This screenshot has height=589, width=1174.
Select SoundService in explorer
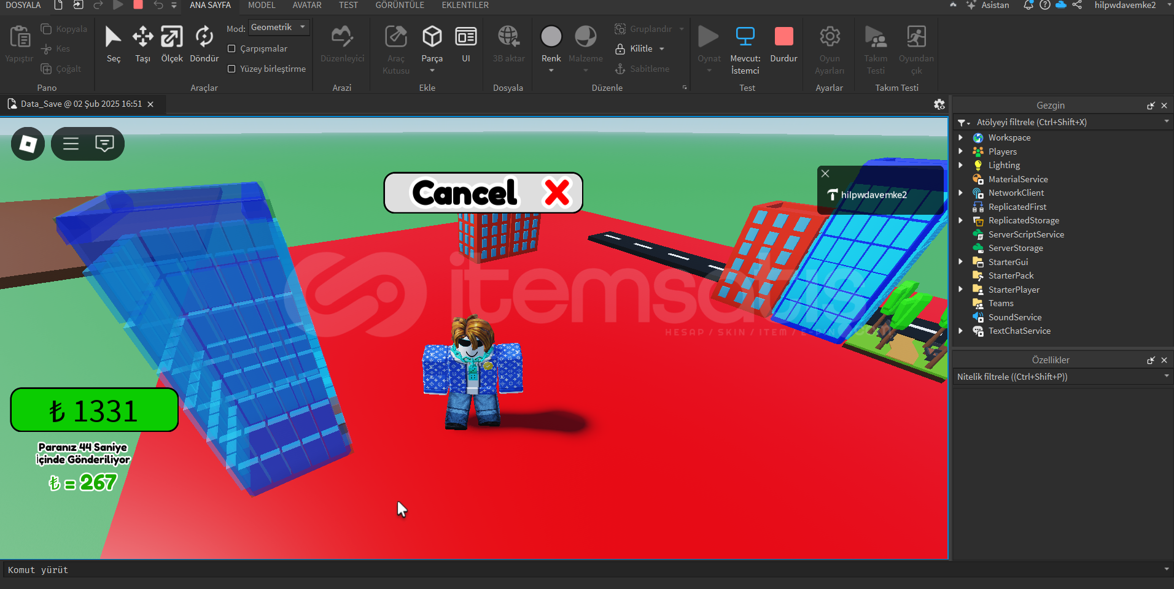[1015, 317]
